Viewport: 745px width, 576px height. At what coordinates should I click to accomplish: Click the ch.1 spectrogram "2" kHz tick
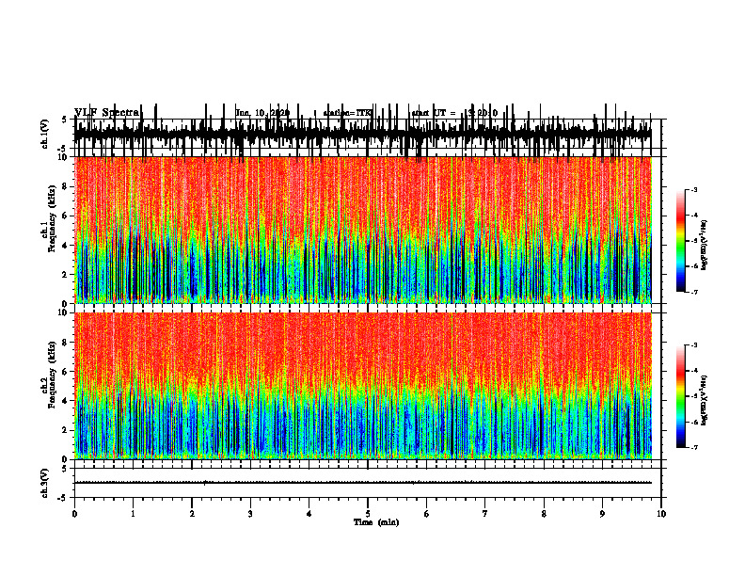pos(65,274)
